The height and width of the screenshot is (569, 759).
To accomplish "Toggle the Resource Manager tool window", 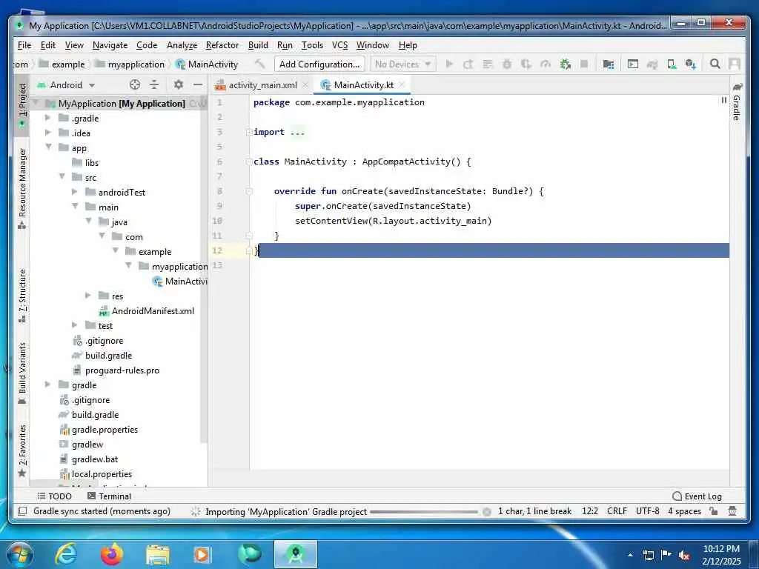I will tap(21, 188).
